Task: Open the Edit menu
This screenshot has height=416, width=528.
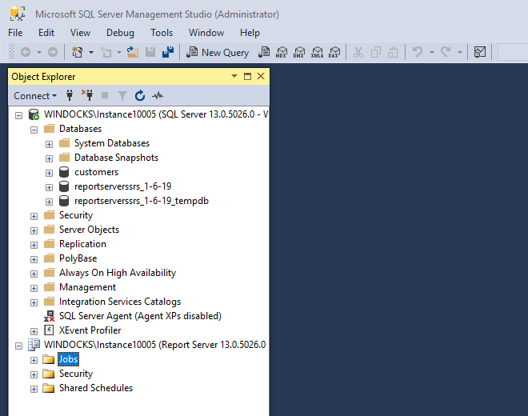Action: (x=46, y=33)
